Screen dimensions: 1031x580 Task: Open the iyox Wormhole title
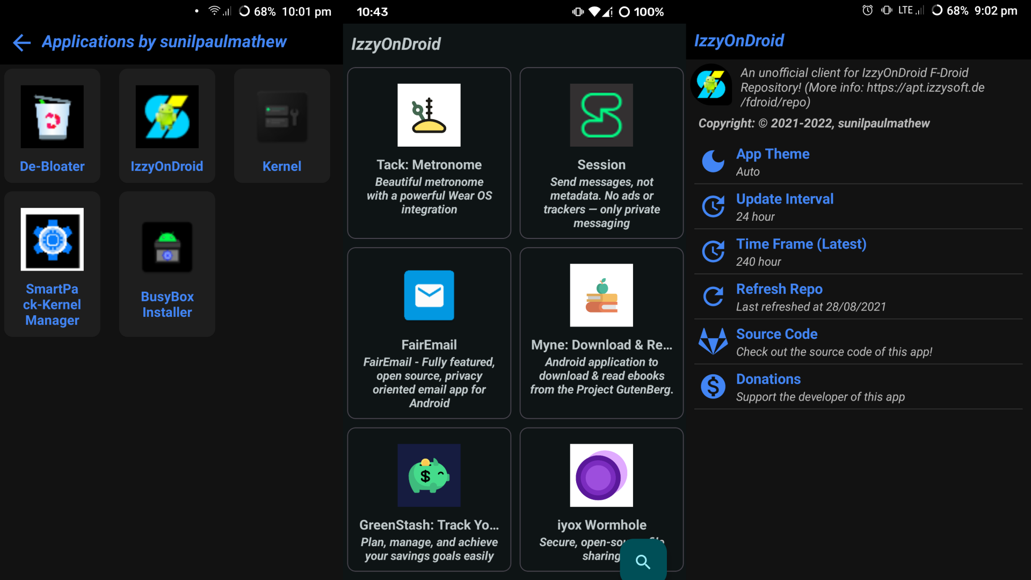(x=601, y=525)
